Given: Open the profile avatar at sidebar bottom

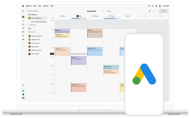Looking at the screenshot, I should click(23, 98).
